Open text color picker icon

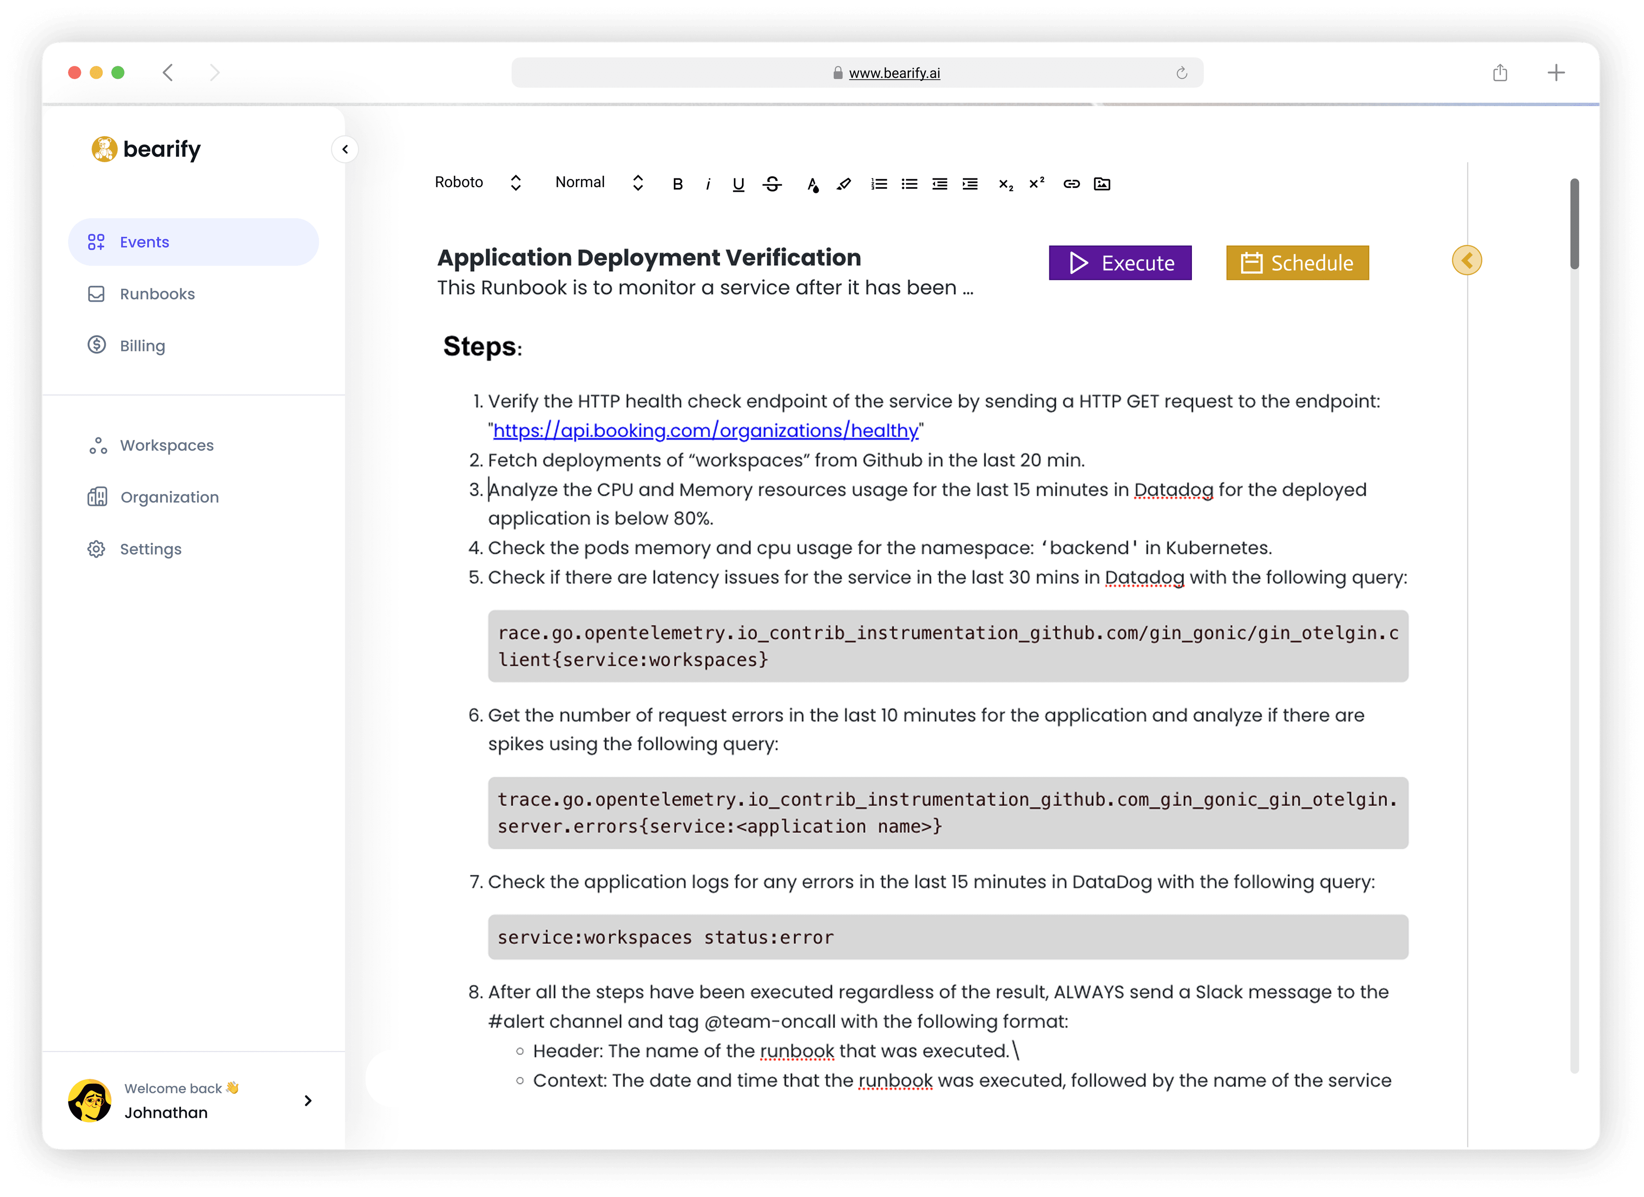coord(813,184)
